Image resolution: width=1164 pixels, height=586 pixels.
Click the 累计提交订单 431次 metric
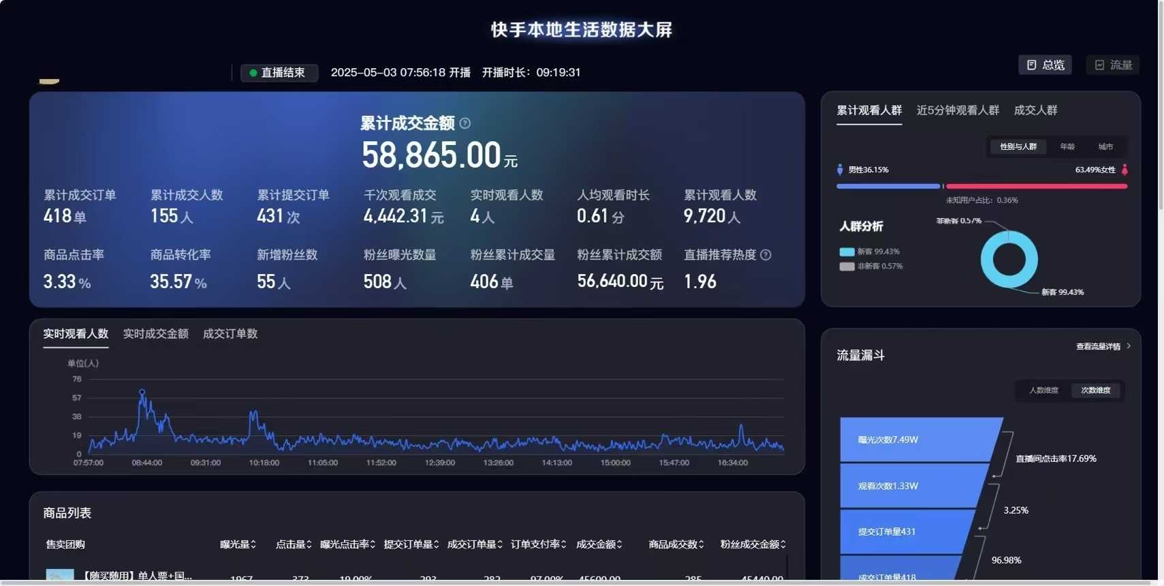click(293, 207)
